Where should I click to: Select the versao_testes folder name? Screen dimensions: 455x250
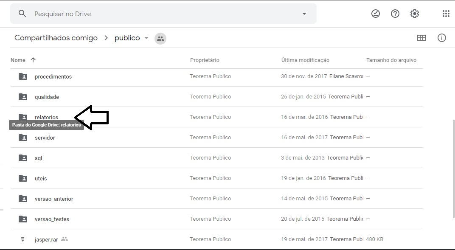pos(52,219)
